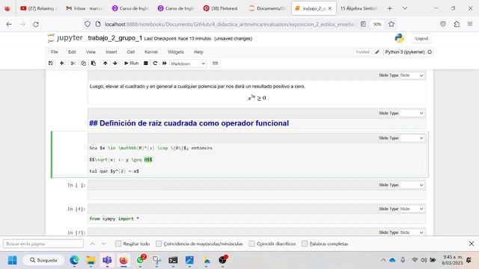479x269 pixels.
Task: Interrupt the kernel stop icon
Action: pyautogui.click(x=146, y=64)
